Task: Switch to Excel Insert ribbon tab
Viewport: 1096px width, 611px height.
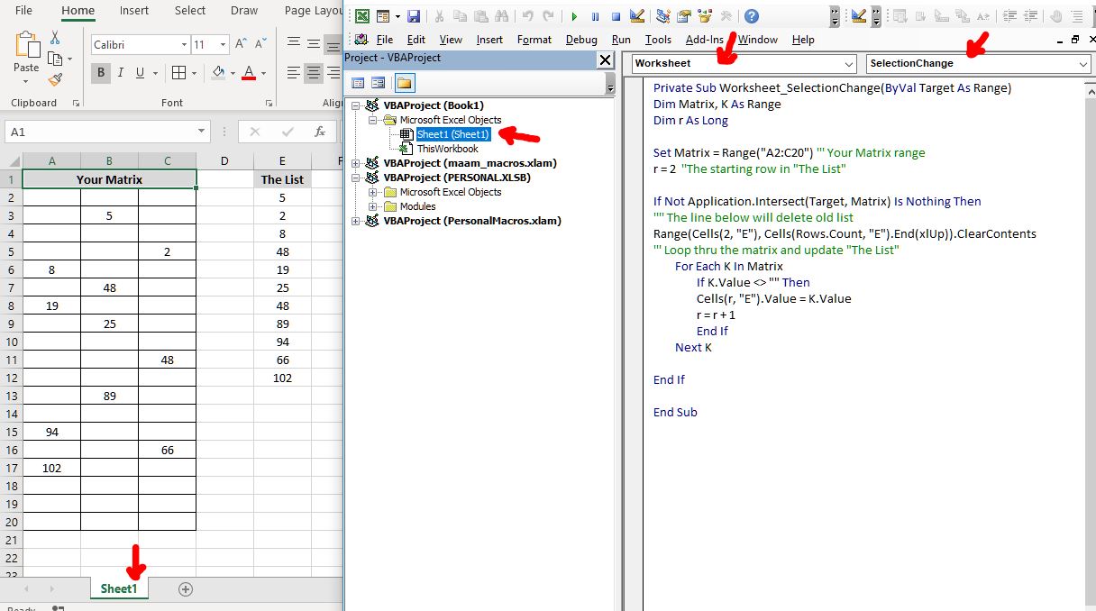Action: click(134, 11)
